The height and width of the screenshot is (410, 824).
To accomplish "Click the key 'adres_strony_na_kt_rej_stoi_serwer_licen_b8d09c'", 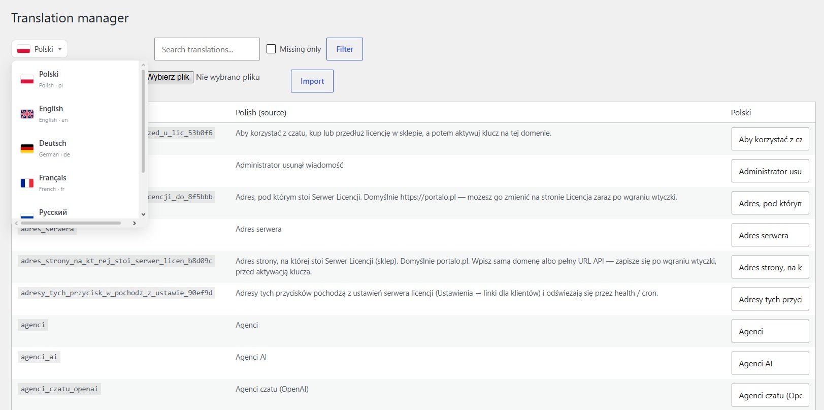I will tap(116, 261).
